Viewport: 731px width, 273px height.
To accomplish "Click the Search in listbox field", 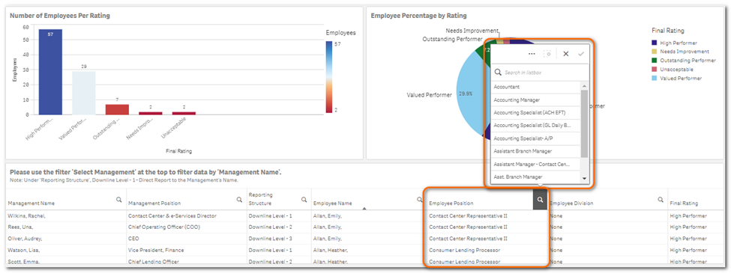I will (541, 73).
